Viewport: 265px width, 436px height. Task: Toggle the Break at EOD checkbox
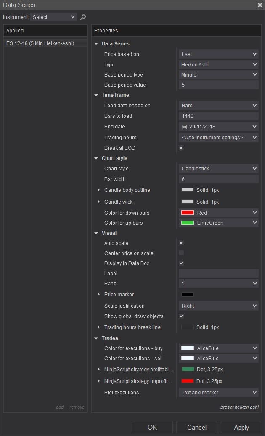pyautogui.click(x=181, y=148)
